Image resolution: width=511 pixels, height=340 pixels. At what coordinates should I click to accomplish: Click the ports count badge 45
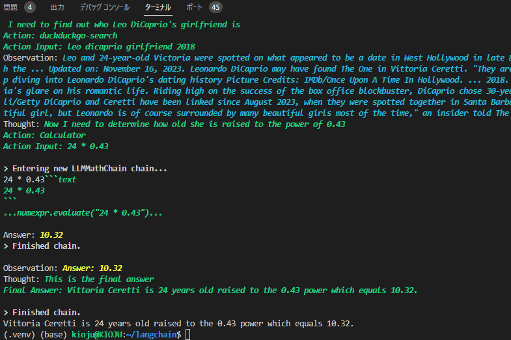(215, 7)
